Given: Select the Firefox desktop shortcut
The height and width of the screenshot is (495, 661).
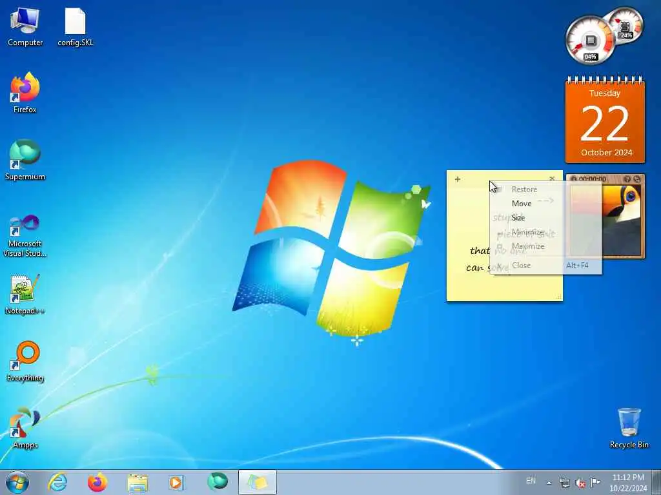Looking at the screenshot, I should [25, 93].
